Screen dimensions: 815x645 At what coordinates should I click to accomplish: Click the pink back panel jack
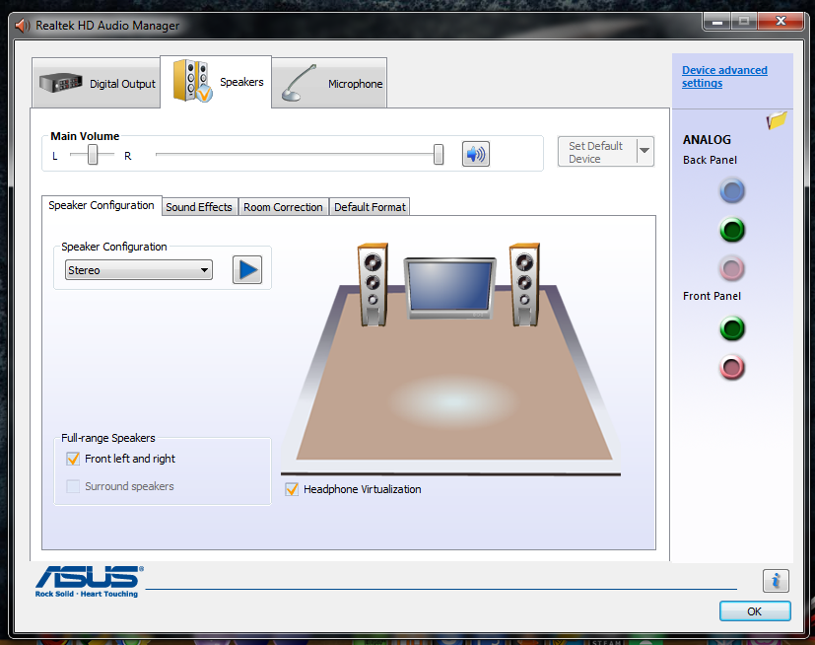(731, 268)
